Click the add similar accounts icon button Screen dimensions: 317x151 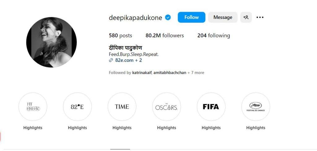[246, 17]
